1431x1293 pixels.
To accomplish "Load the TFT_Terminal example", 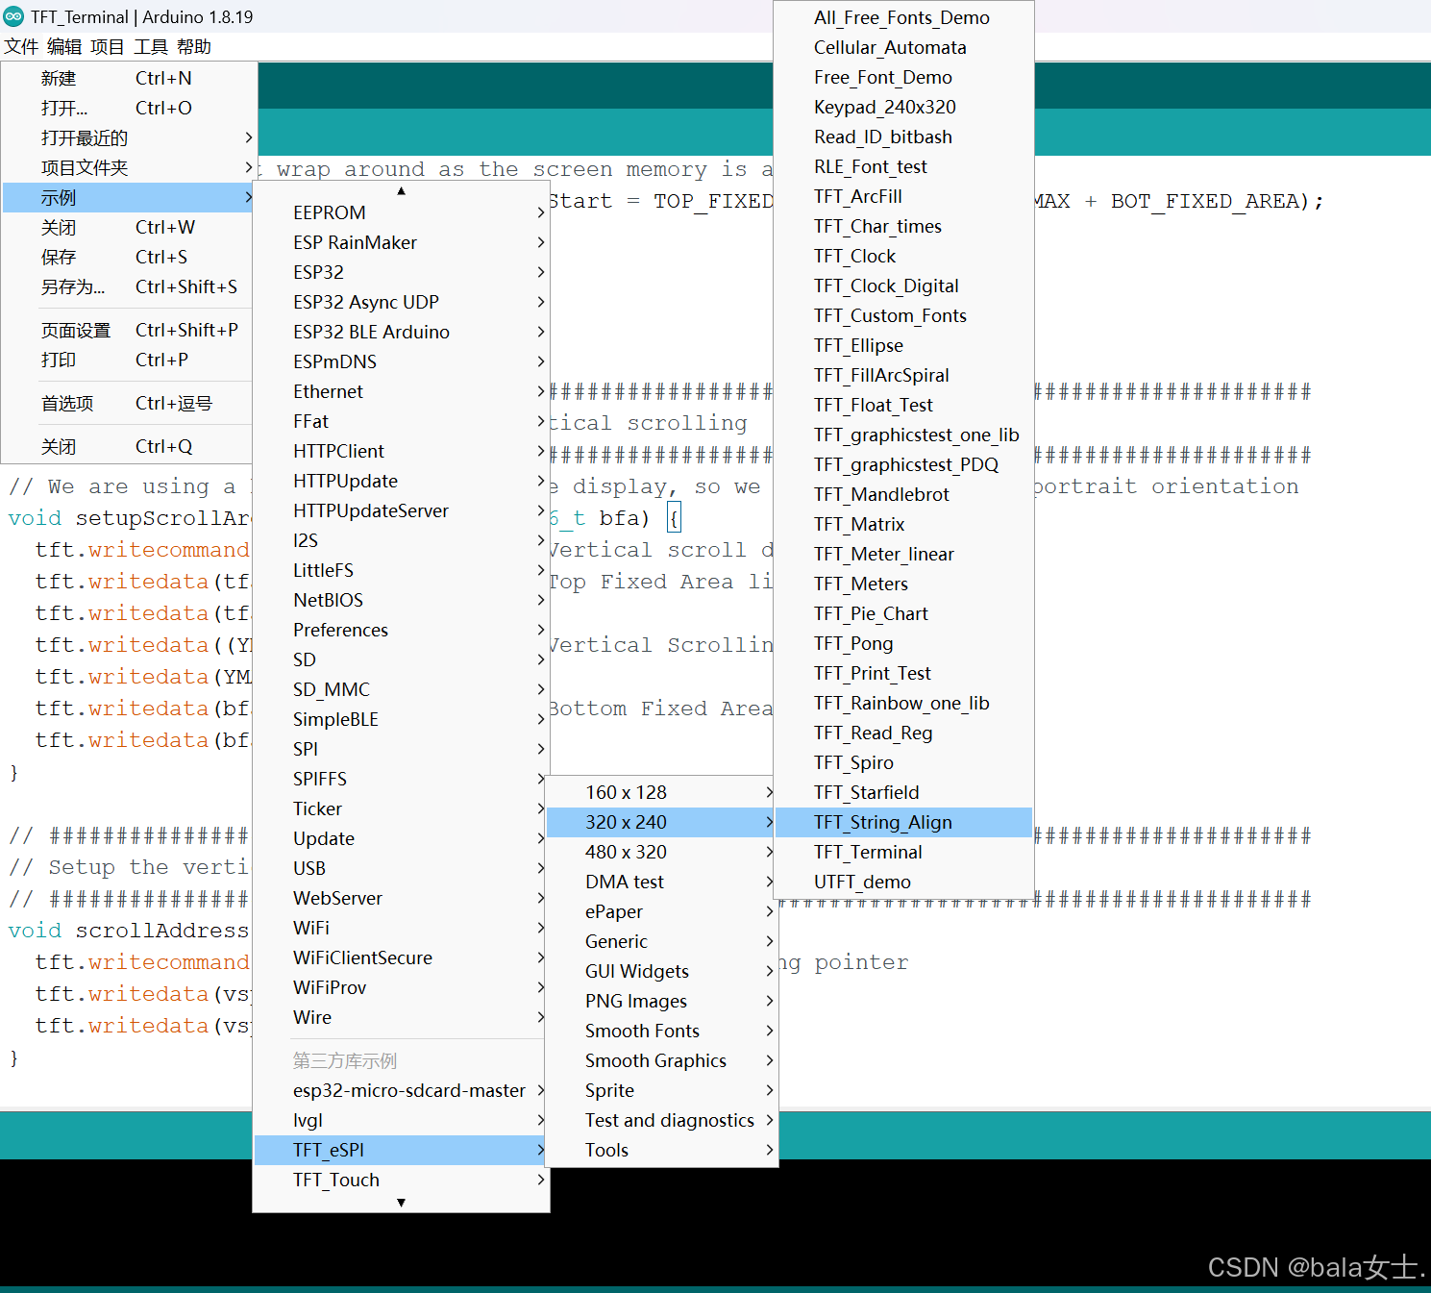I will pos(903,852).
